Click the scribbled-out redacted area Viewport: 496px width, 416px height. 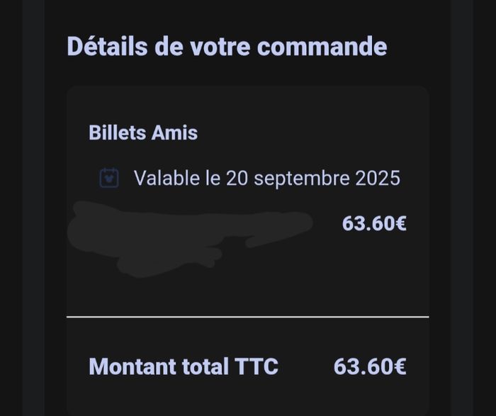point(190,239)
